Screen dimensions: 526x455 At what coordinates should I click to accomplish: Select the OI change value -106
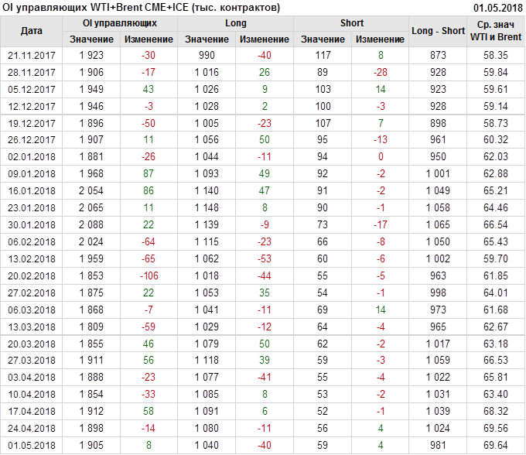(149, 276)
